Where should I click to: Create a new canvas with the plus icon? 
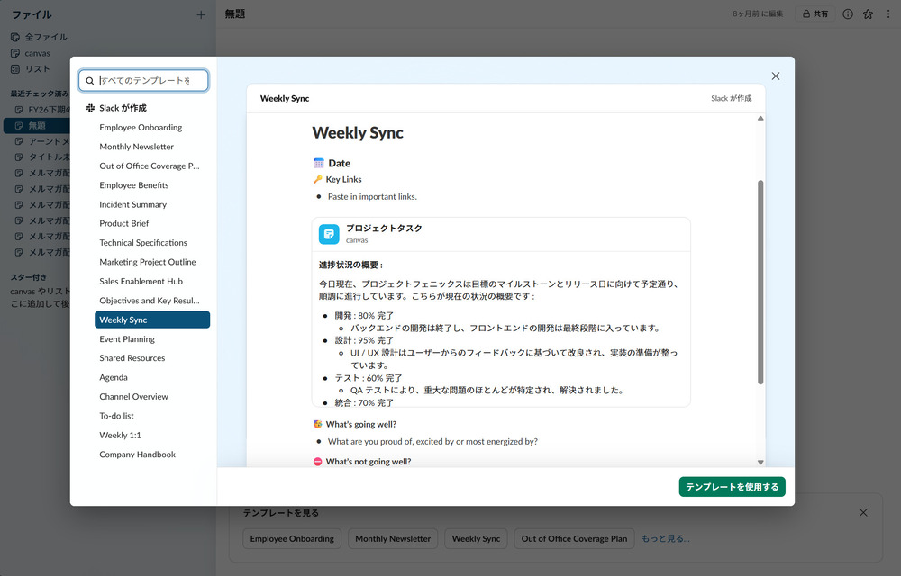point(203,14)
